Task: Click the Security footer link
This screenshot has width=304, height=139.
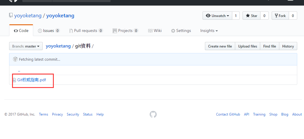Action: click(x=73, y=114)
